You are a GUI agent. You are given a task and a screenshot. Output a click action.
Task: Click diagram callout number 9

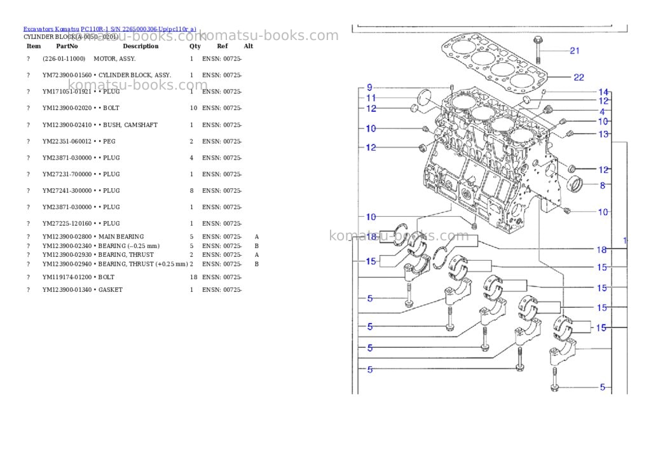coord(370,88)
